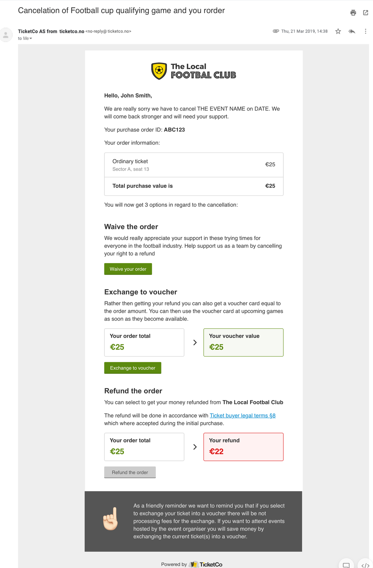The image size is (373, 568).
Task: Open email in new window icon
Action: (366, 13)
